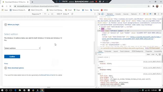This screenshot has width=163, height=92.
Task: Open device toolbar more options menu
Action: point(95,14)
